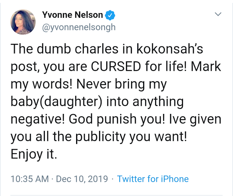Click the dot separator before Twitter for iPhone
Image resolution: width=233 pixels, height=196 pixels.
click(112, 179)
